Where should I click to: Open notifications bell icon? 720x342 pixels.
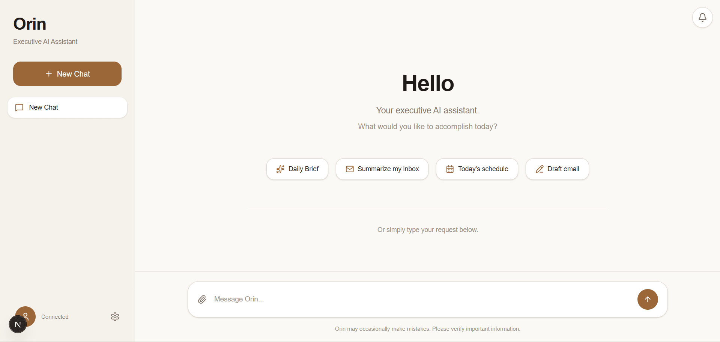702,18
